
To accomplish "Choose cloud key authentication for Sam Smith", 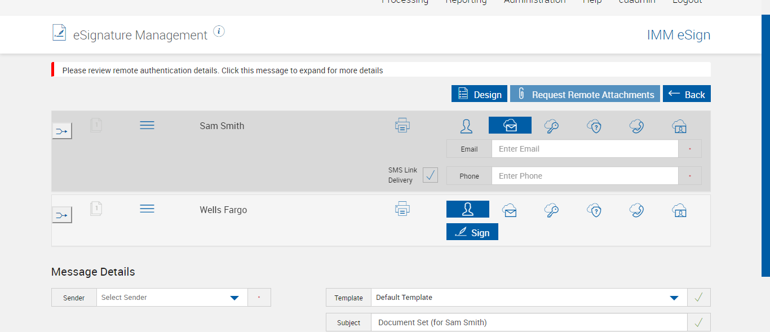I will [x=551, y=126].
